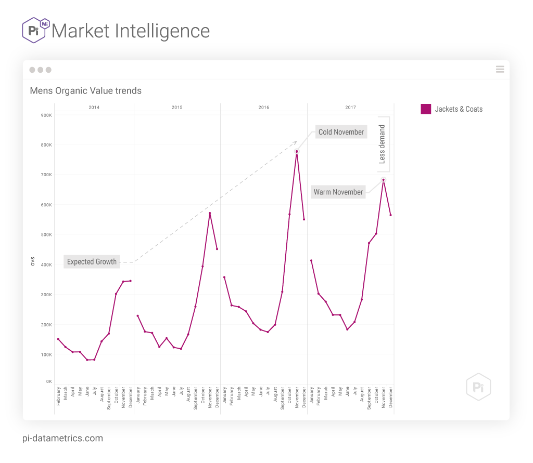Select the 2014 year header

(x=94, y=108)
